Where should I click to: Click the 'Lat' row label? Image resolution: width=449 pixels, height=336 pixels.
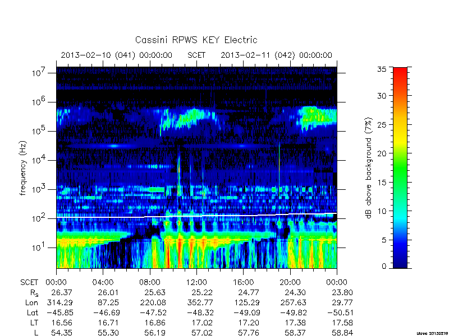click(x=33, y=312)
